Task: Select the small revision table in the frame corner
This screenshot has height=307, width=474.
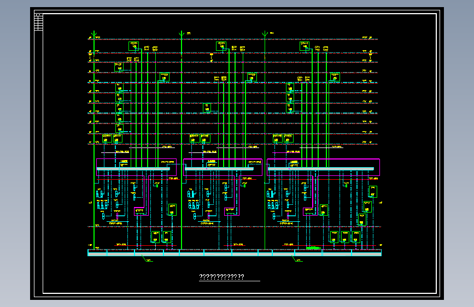Action: tap(39, 22)
